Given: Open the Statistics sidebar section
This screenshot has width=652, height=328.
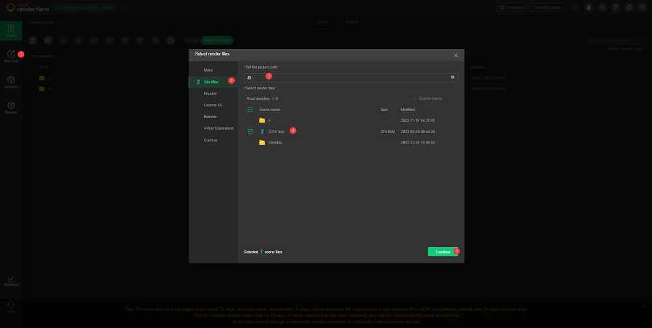Looking at the screenshot, I should (11, 280).
